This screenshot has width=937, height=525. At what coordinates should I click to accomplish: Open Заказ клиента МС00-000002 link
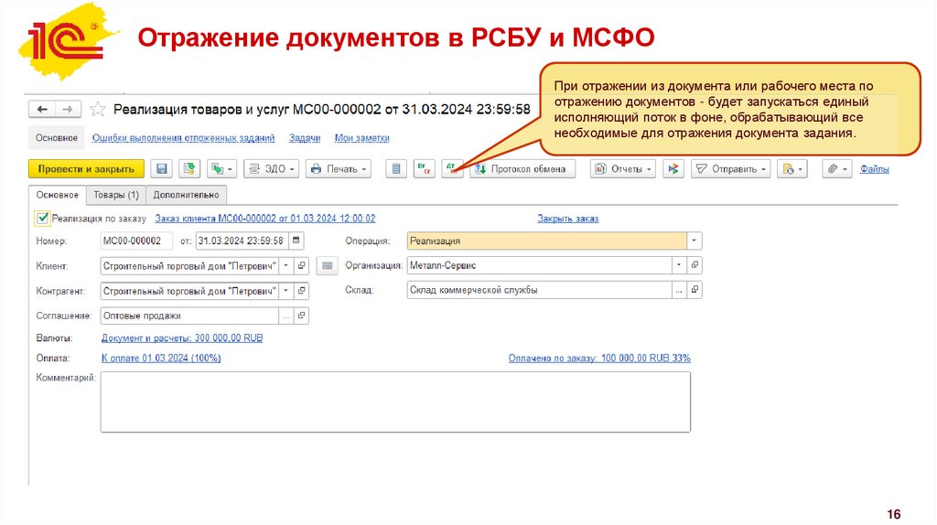(265, 219)
